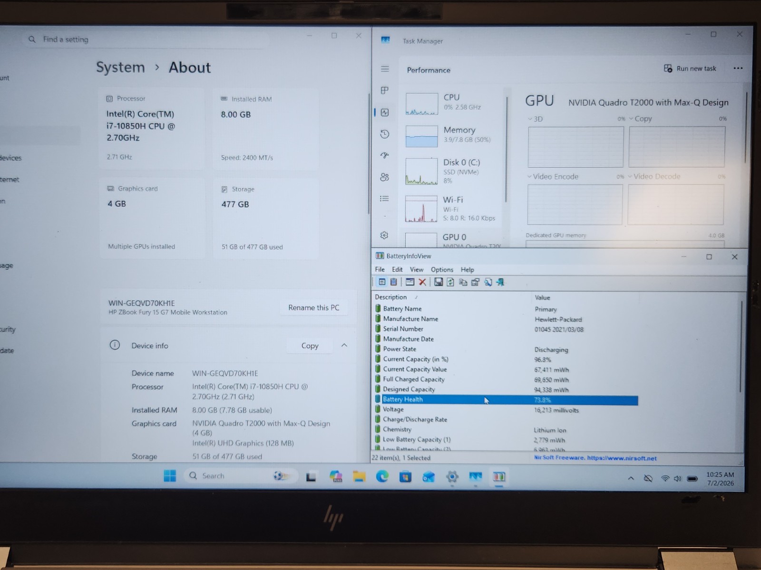The image size is (761, 570).
Task: Copy Device info with Copy button
Action: click(310, 346)
